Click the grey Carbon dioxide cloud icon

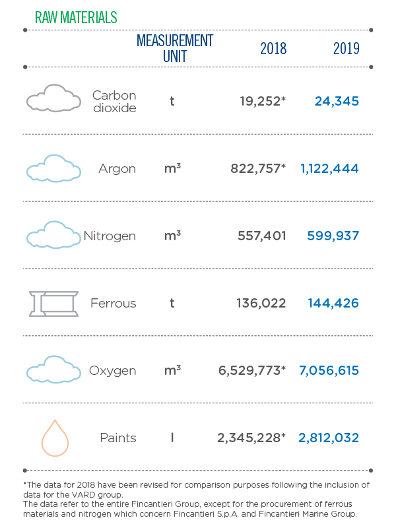tap(54, 98)
